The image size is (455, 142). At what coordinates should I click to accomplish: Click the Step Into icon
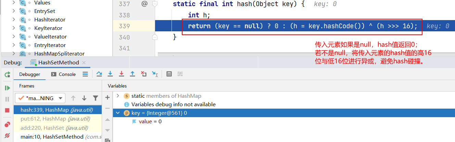110,74
